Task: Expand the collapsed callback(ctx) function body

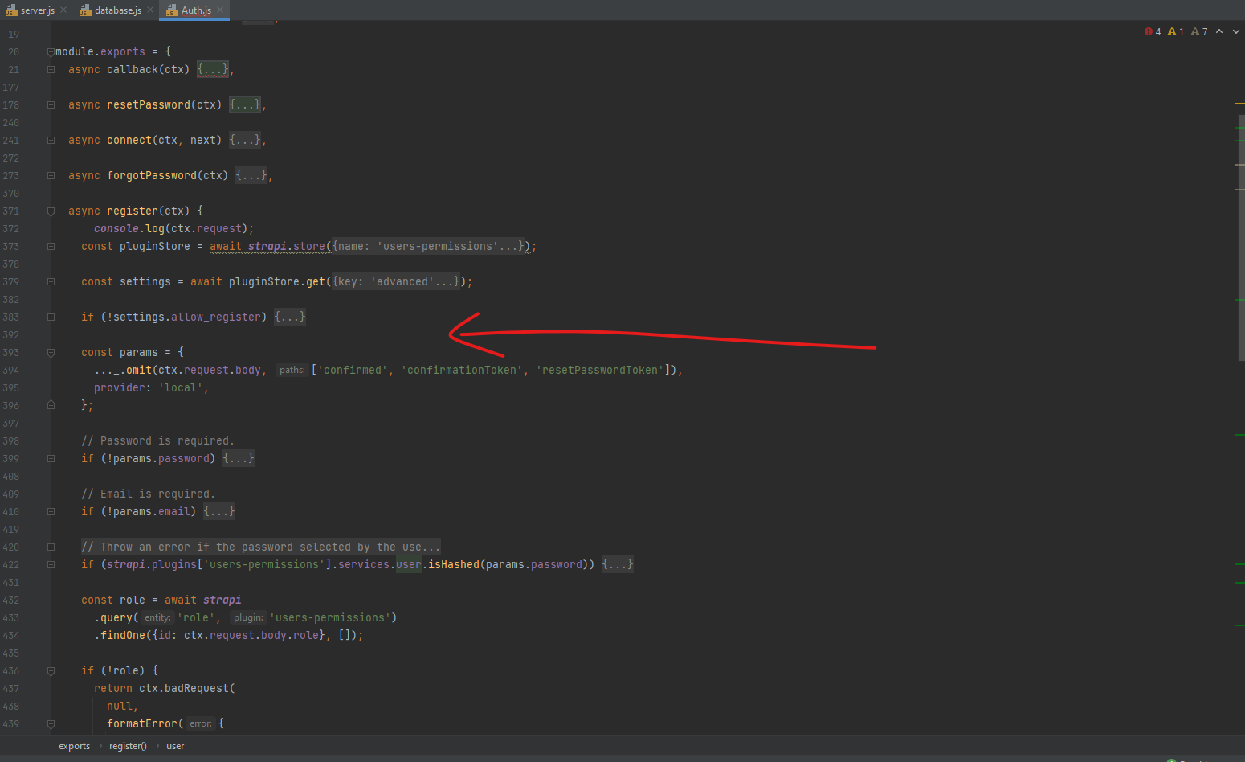Action: pos(212,69)
